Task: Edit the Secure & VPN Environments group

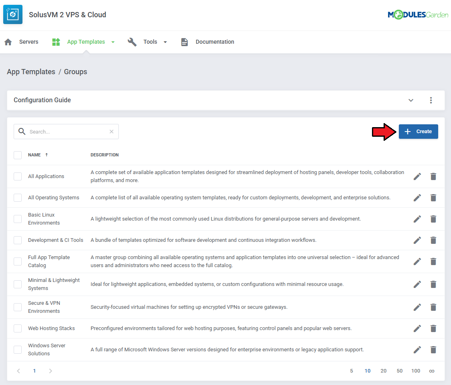Action: 417,307
